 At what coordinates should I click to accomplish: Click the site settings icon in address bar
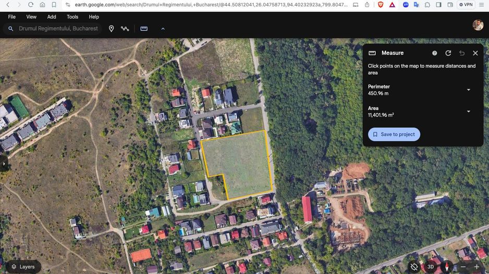point(68,5)
